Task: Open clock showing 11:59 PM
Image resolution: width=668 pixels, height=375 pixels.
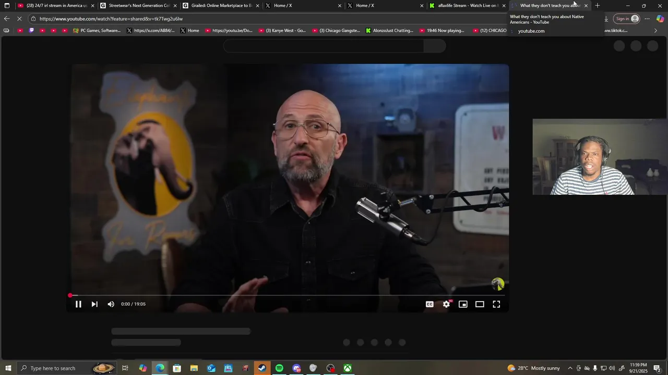Action: (638, 368)
